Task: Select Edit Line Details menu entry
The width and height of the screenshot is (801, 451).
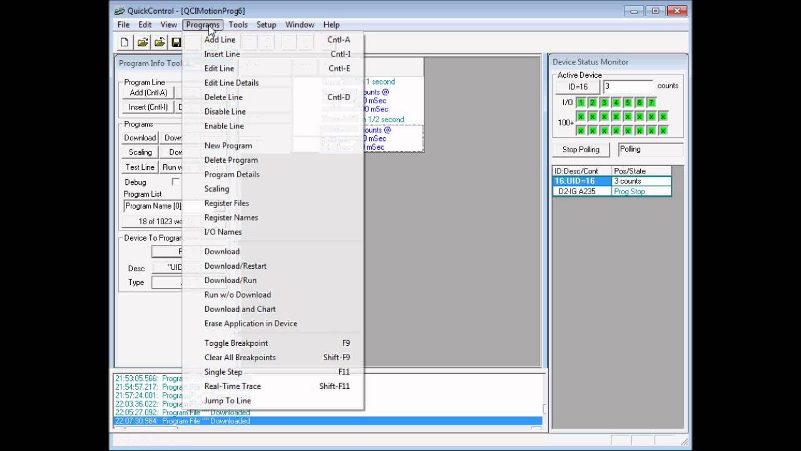Action: coord(273,83)
